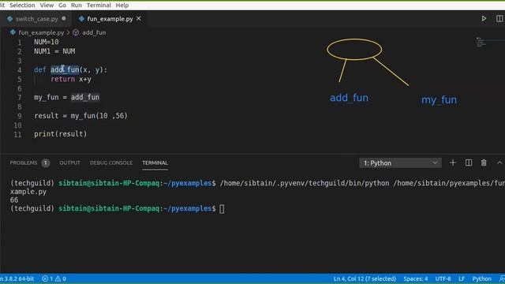The image size is (505, 284).
Task: Switch to switch_case.py tab
Action: click(x=37, y=19)
